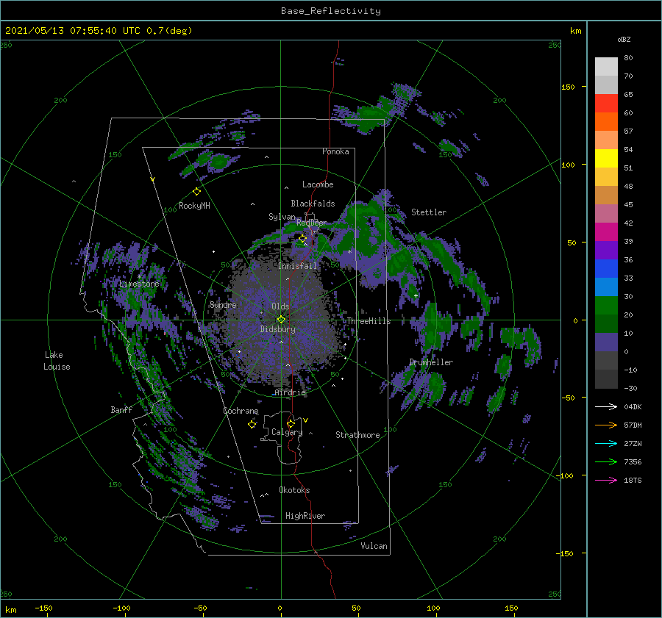Click the Olds label
The image size is (662, 618).
point(280,306)
